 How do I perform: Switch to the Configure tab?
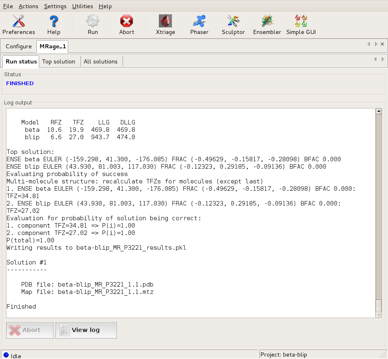[x=19, y=46]
